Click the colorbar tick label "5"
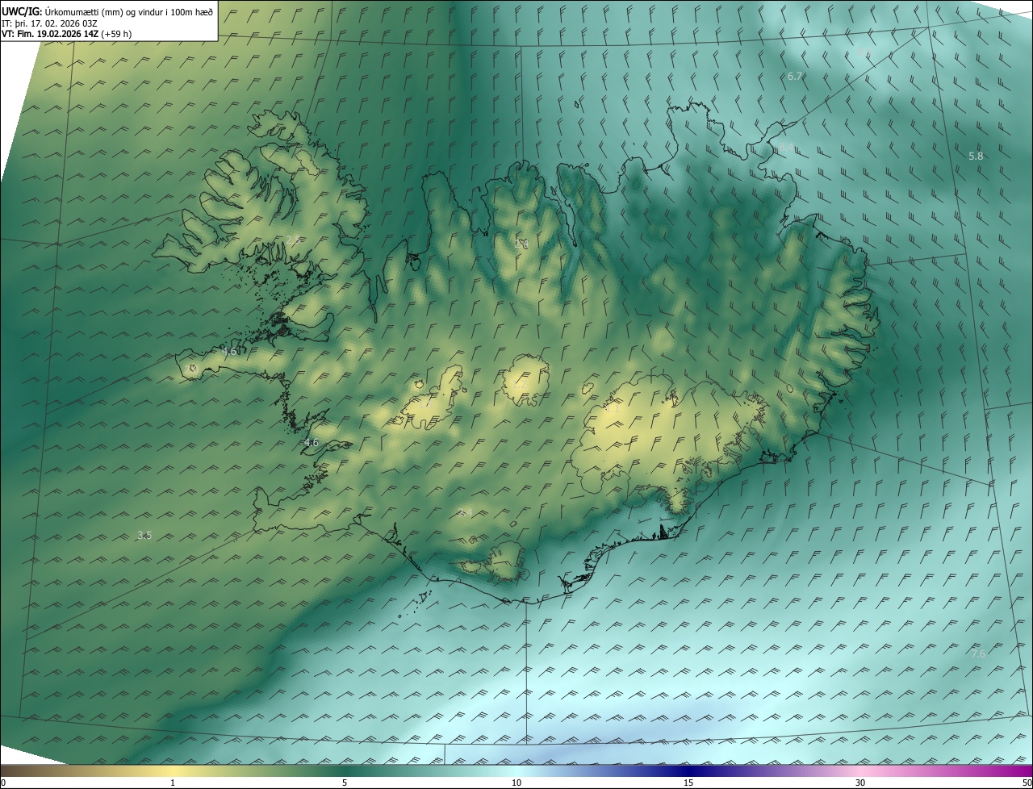Image resolution: width=1033 pixels, height=789 pixels. pos(345,783)
